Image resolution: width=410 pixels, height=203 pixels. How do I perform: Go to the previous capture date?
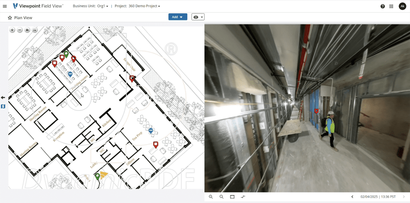[352, 197]
